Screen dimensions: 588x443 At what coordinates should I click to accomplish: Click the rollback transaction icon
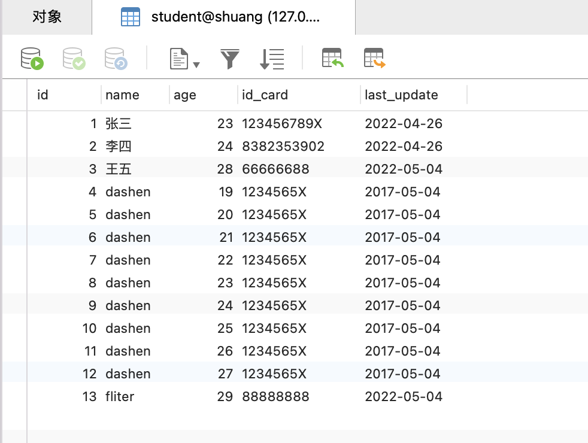point(116,59)
